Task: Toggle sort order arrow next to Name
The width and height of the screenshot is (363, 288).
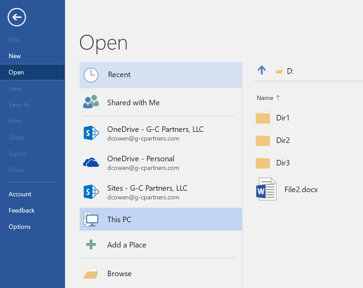Action: [278, 98]
